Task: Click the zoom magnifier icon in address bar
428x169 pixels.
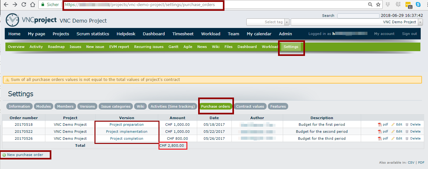Action: [x=370, y=4]
